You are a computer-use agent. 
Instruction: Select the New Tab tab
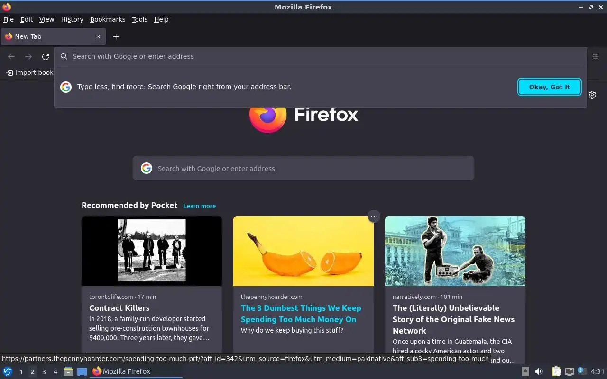[53, 36]
